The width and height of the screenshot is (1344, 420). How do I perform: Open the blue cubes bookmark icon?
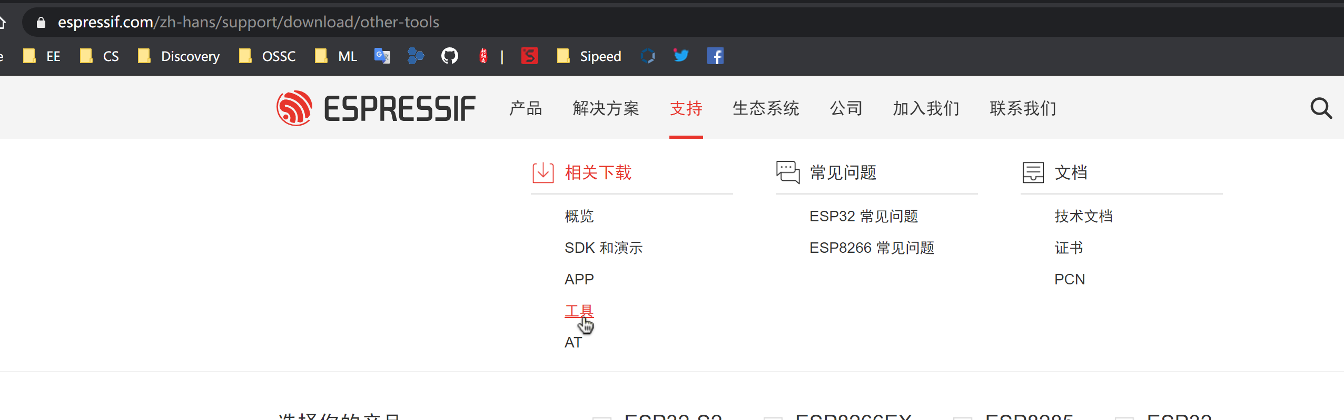pos(416,56)
